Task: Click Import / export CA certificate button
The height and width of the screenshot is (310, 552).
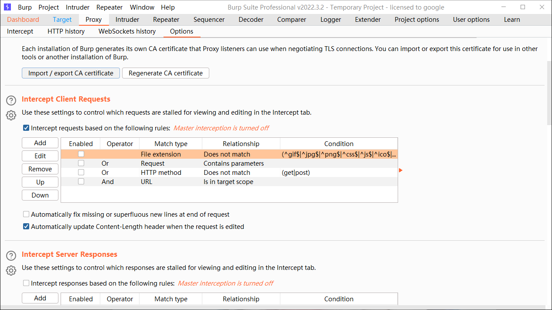Action: [71, 73]
